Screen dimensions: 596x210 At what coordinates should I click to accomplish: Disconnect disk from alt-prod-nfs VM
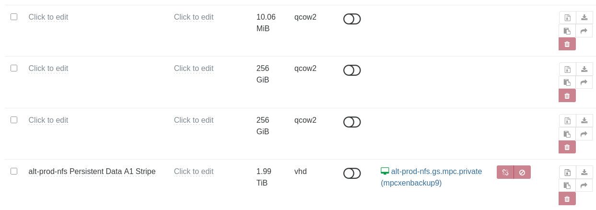point(505,172)
